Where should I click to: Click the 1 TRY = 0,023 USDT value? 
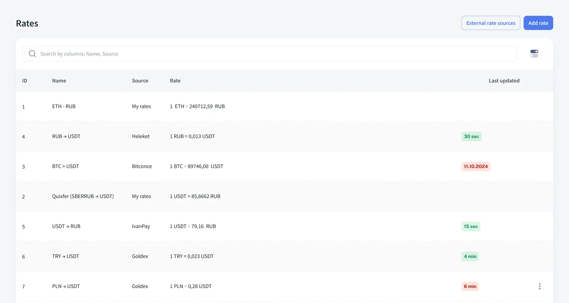[x=192, y=256]
